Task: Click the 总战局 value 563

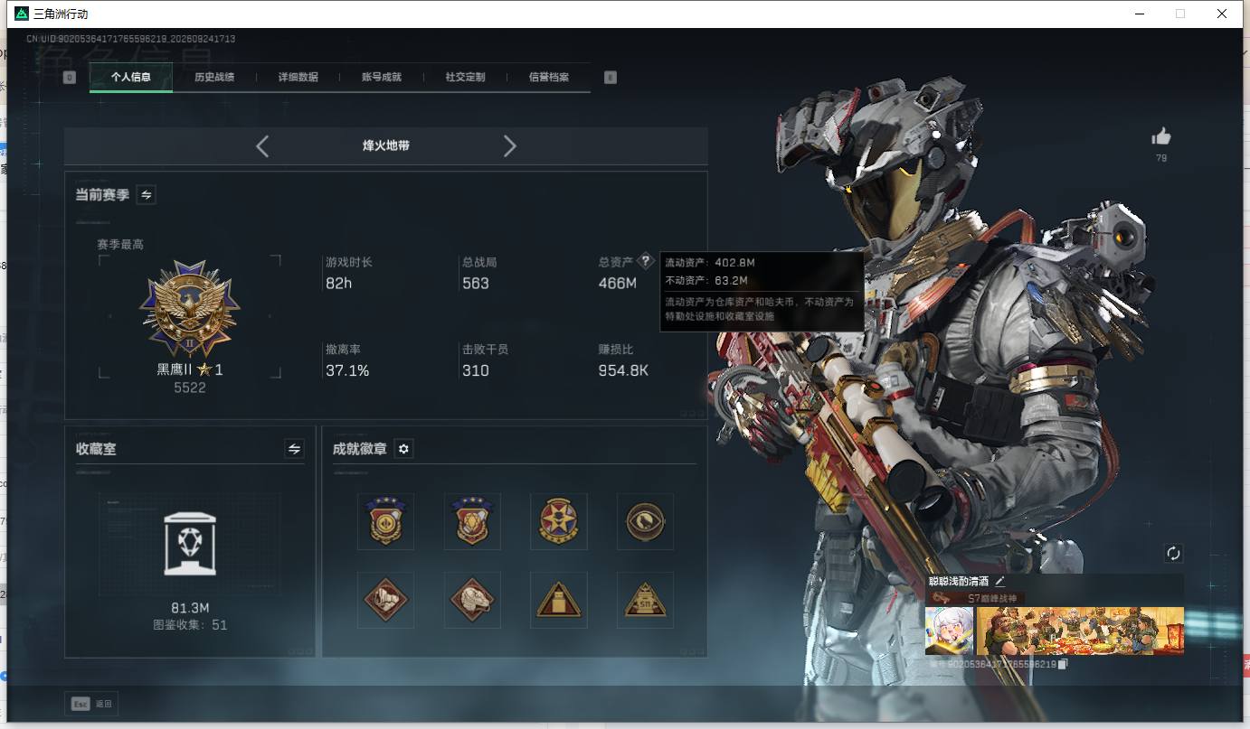Action: pyautogui.click(x=476, y=284)
